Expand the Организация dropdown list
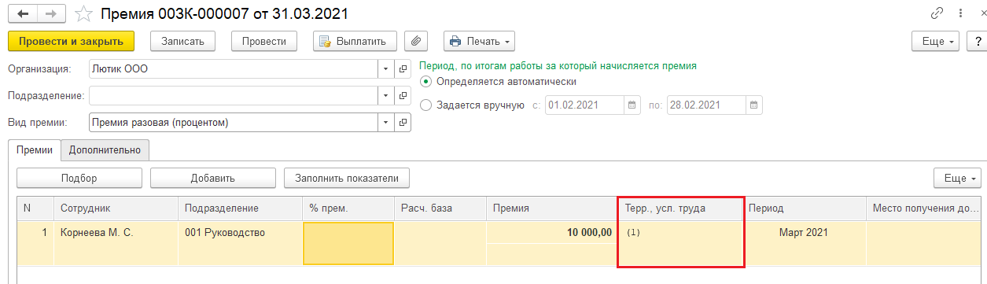987x284 pixels. (385, 69)
